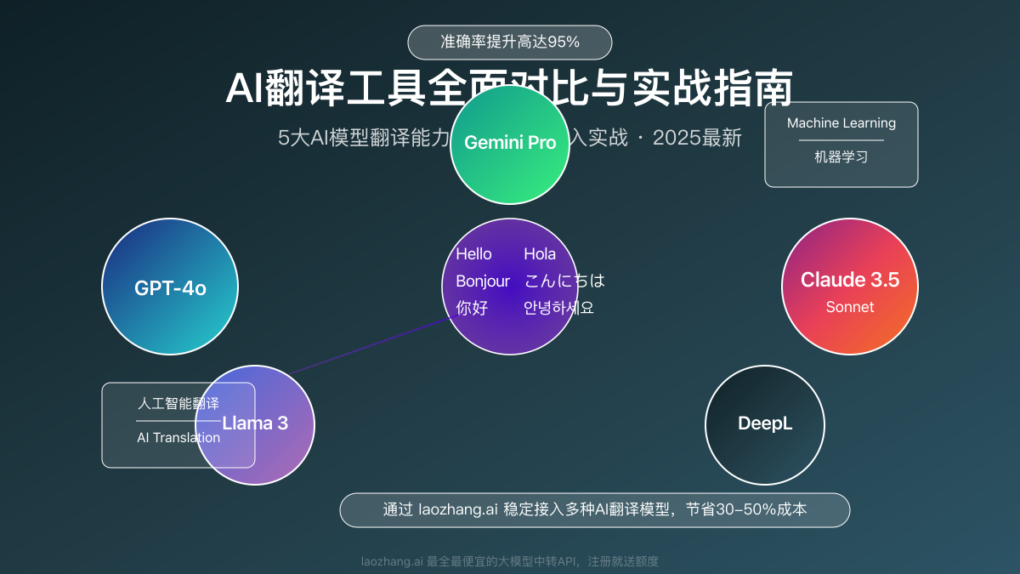
Task: Click the Claude 3.5 Sonnet circle
Action: click(x=850, y=287)
